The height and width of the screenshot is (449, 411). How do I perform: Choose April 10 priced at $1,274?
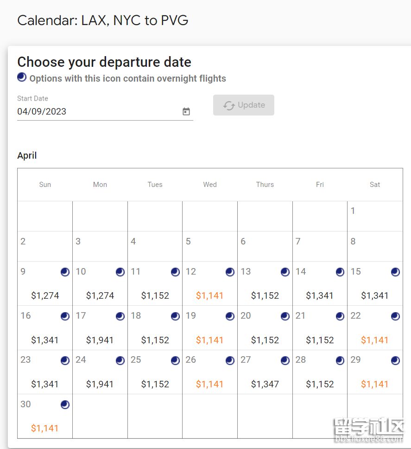click(100, 295)
